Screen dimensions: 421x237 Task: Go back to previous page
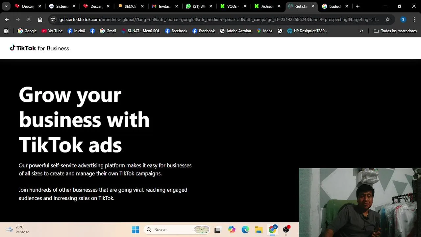(x=7, y=19)
